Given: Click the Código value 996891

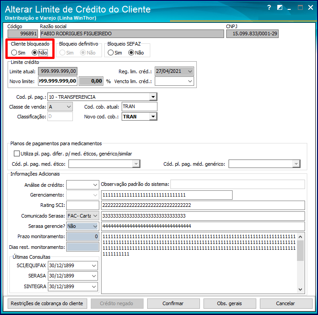Looking at the screenshot, I should [23, 34].
